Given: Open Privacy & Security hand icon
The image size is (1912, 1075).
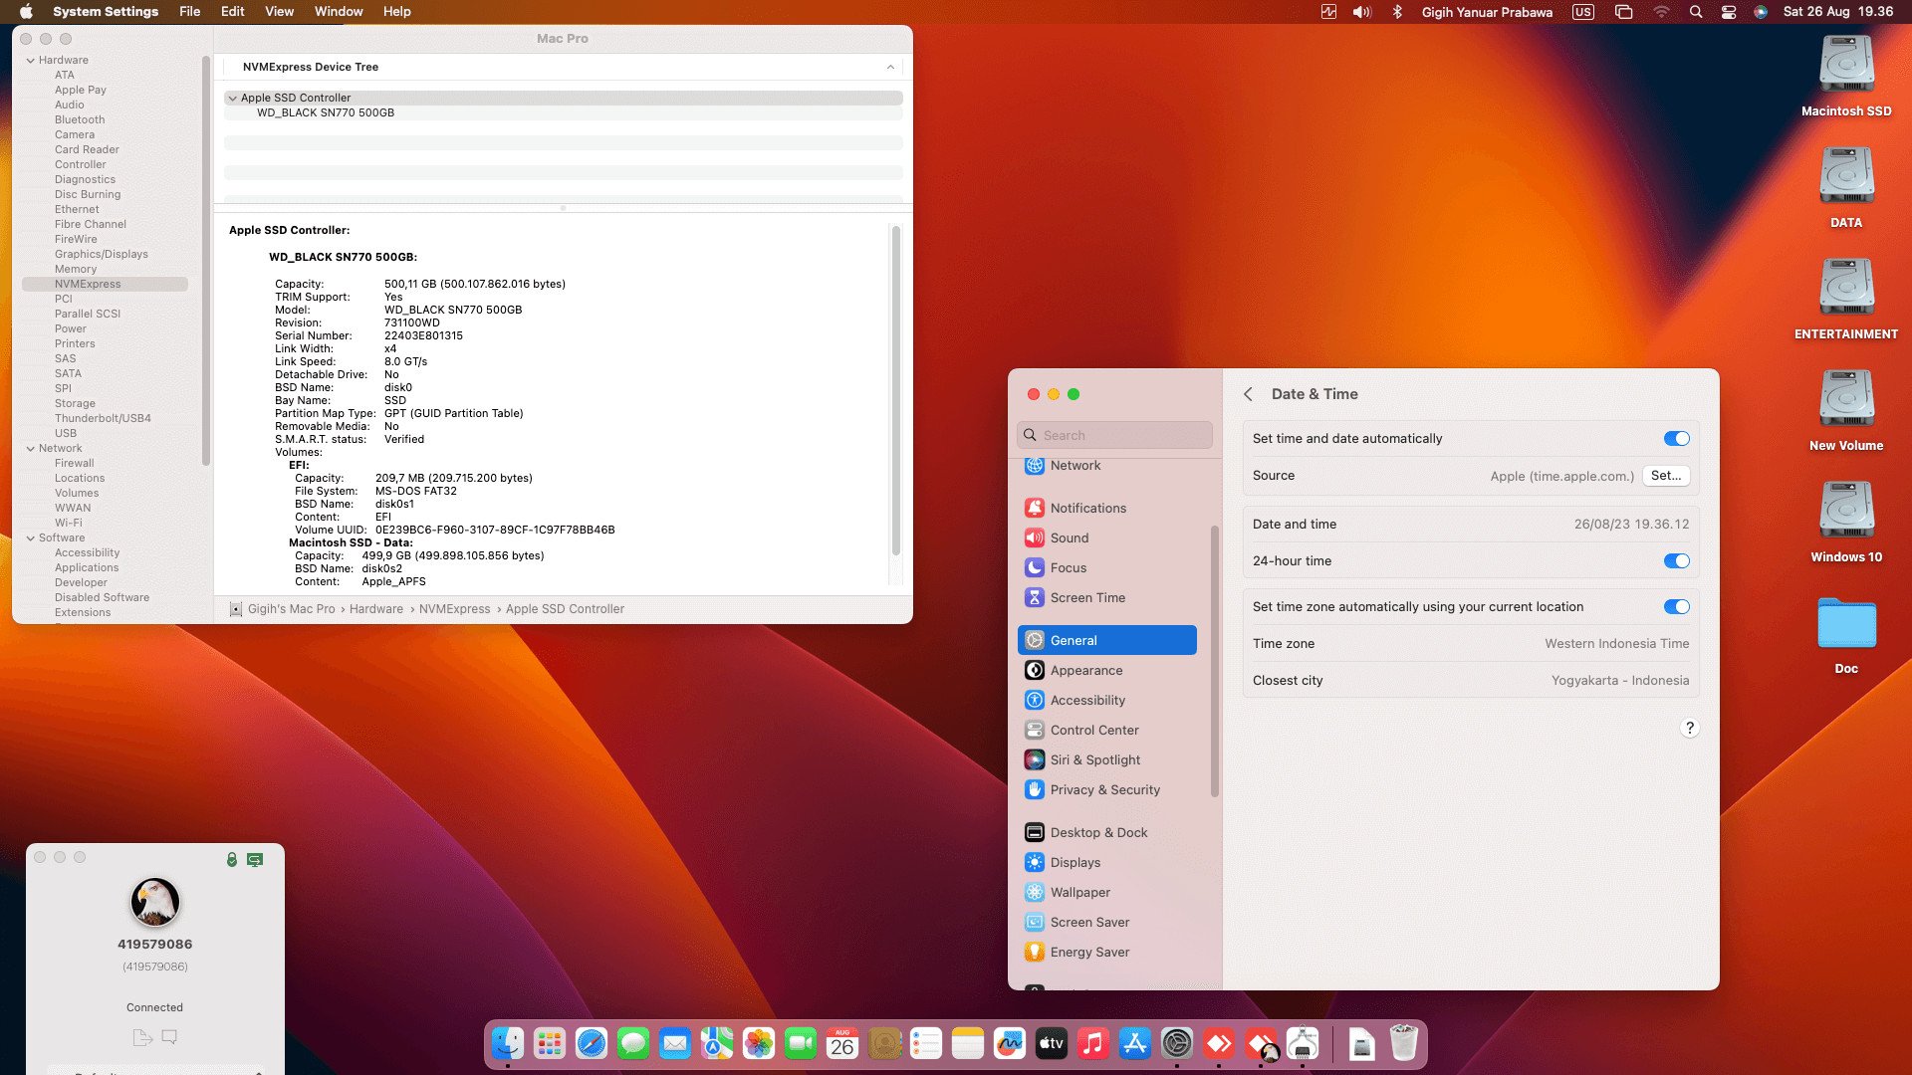Looking at the screenshot, I should click(1035, 789).
